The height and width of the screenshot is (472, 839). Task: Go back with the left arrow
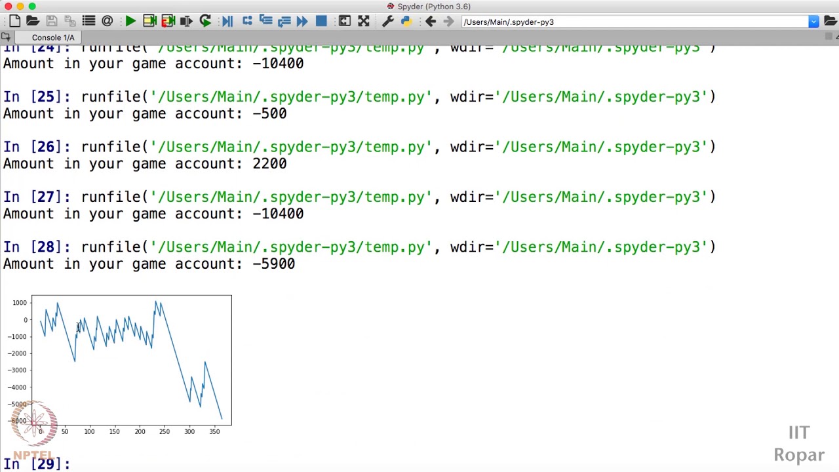tap(430, 22)
